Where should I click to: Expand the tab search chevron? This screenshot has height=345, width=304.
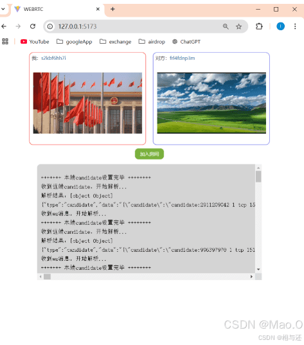pyautogui.click(x=3, y=9)
